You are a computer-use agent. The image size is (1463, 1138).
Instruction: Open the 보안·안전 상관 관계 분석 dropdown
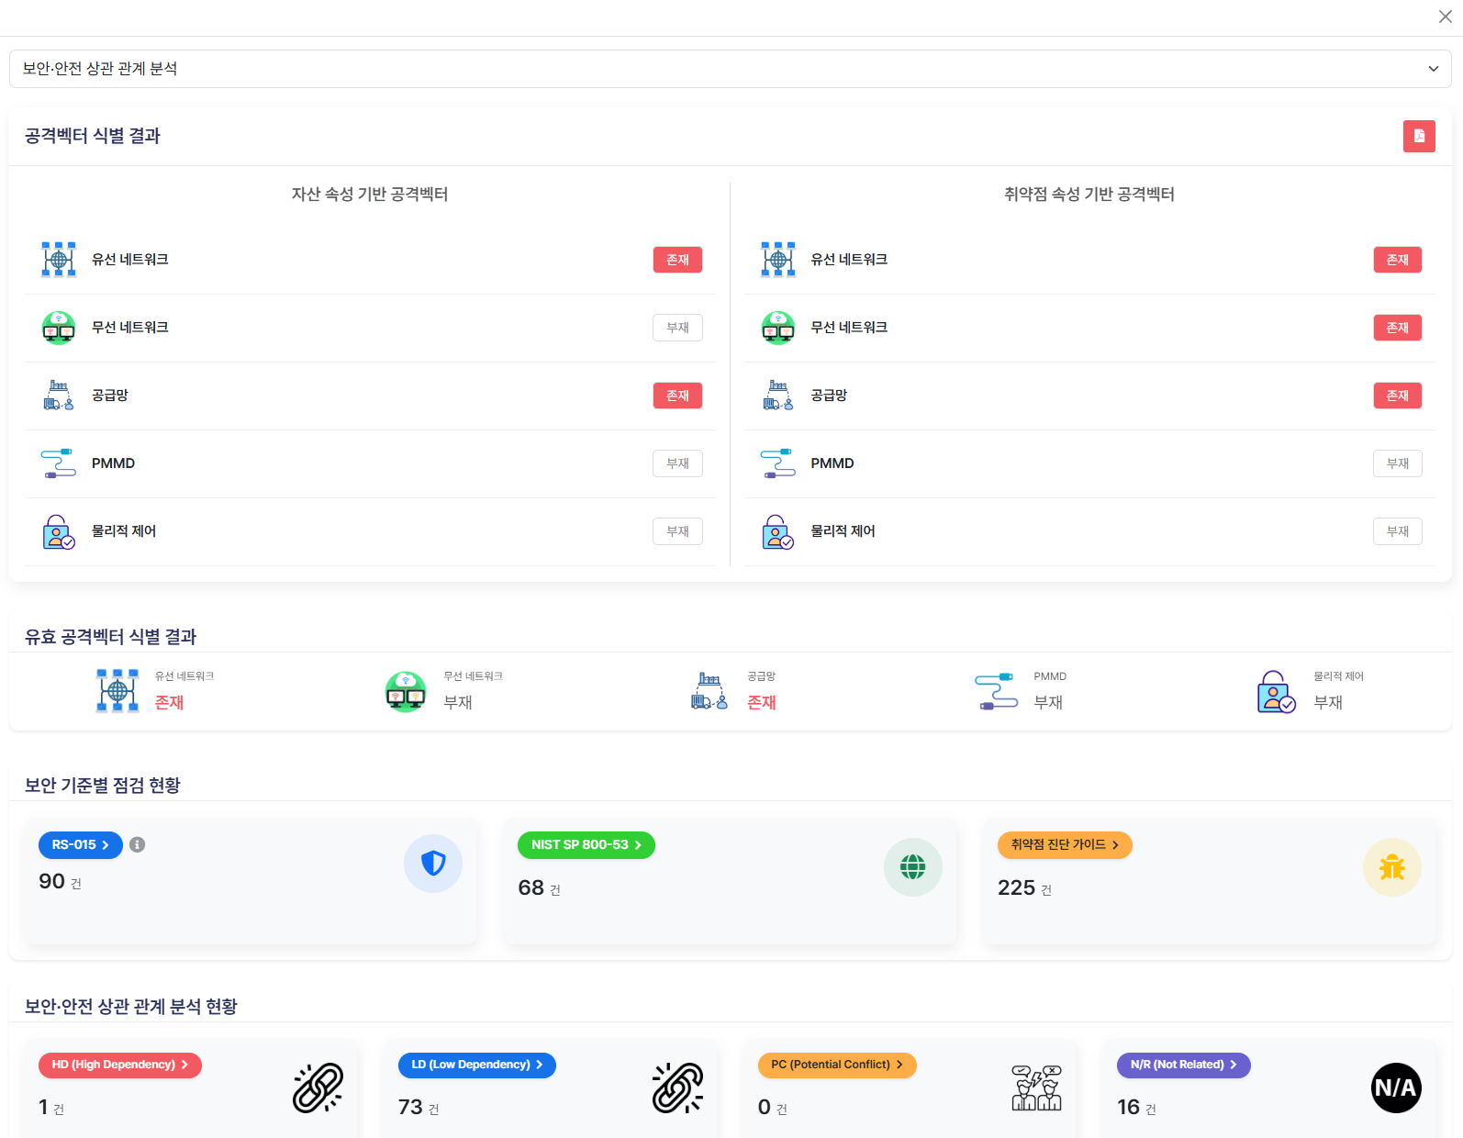(x=731, y=69)
